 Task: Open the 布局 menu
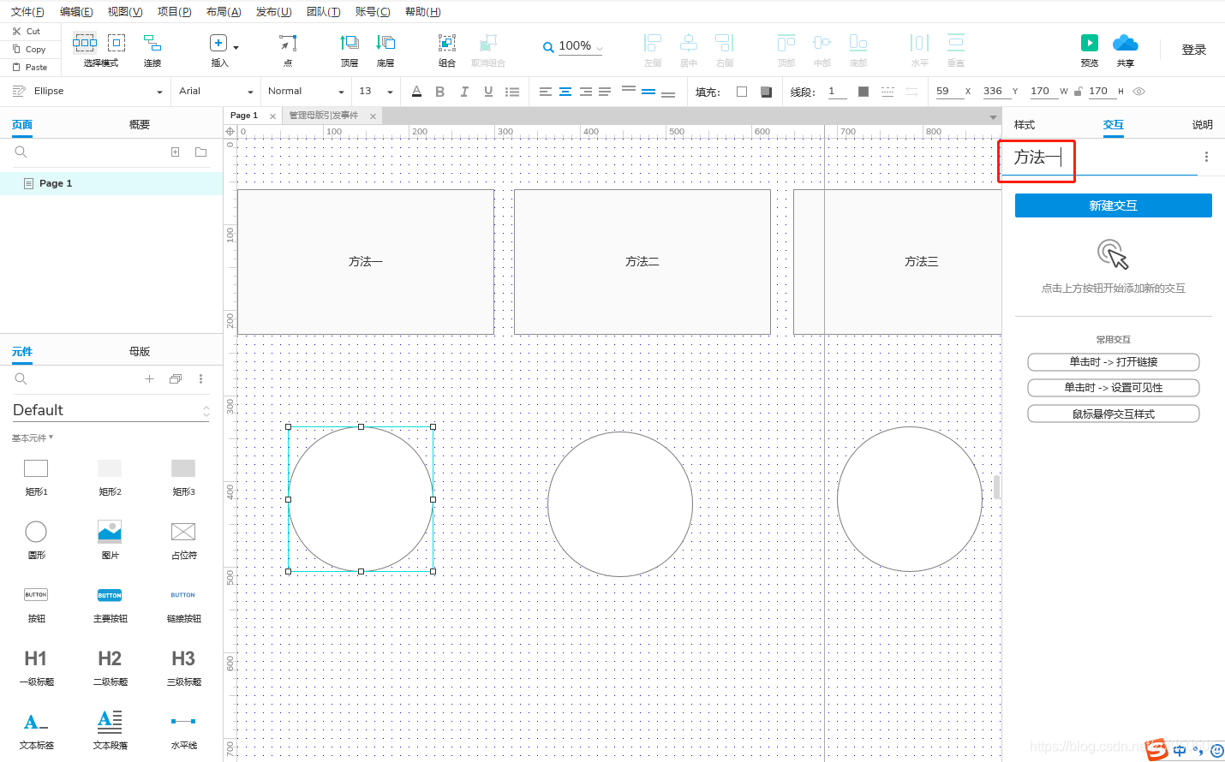point(224,11)
